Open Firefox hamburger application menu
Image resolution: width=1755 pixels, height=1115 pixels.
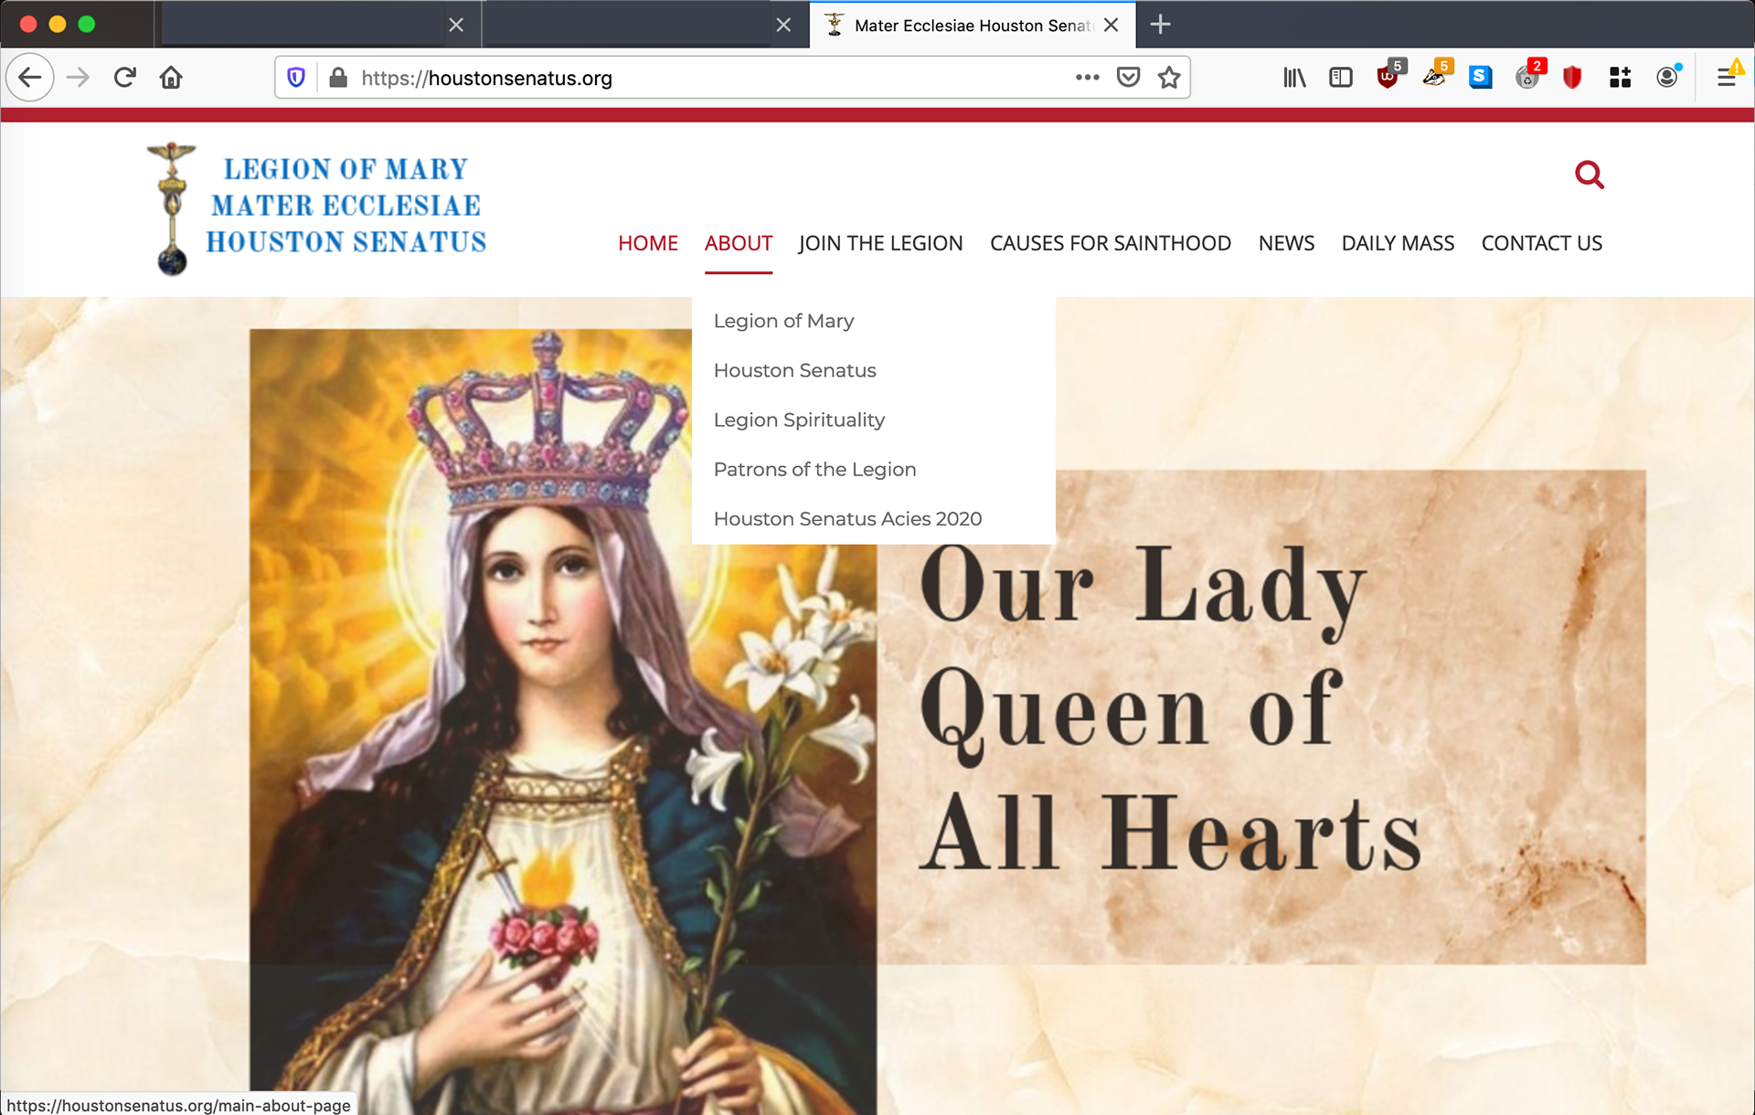pyautogui.click(x=1728, y=78)
